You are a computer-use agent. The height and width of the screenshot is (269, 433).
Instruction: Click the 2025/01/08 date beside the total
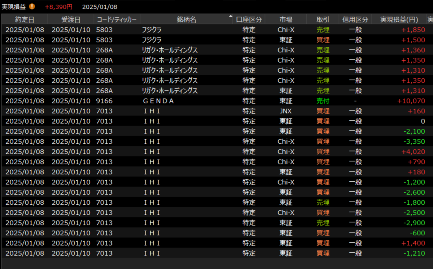coord(100,7)
